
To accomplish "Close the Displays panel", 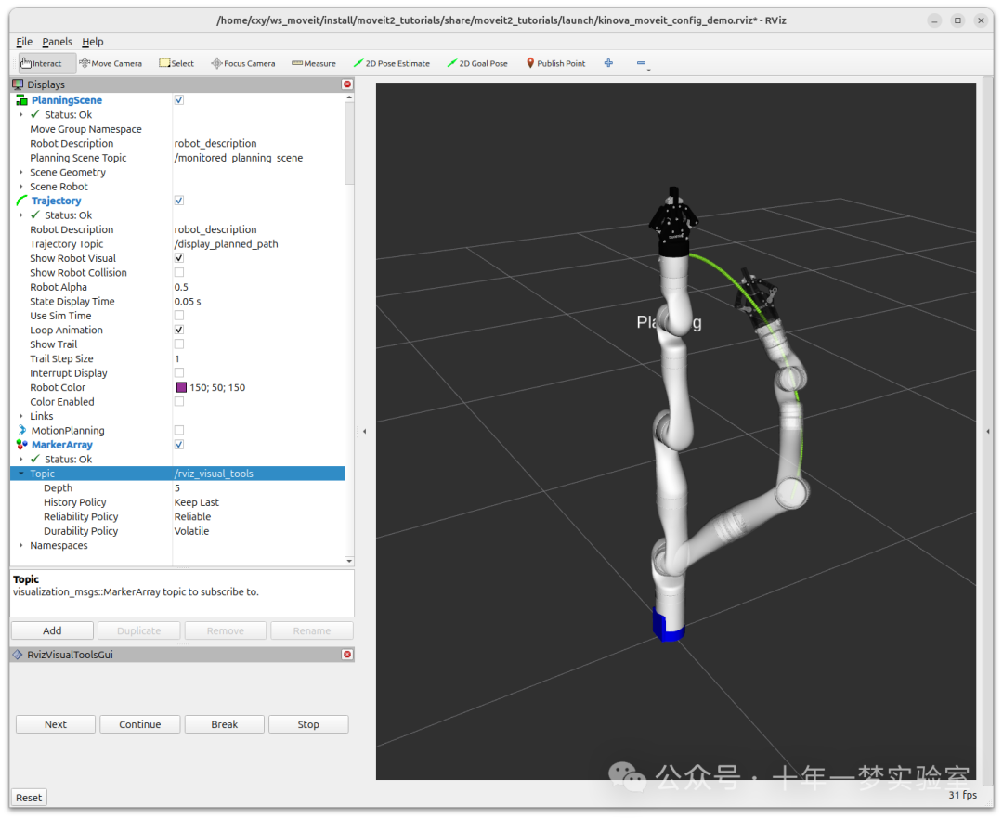I will point(347,84).
